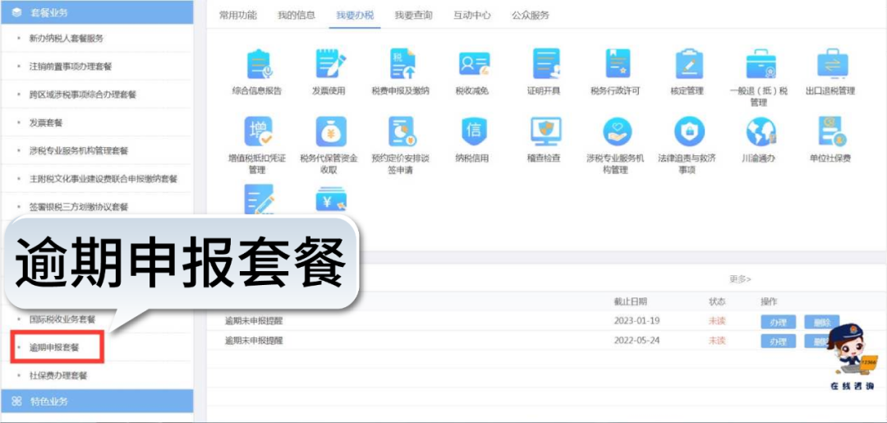Viewport: 887px width, 423px height.
Task: Open the 单位社保费 icon
Action: [832, 131]
